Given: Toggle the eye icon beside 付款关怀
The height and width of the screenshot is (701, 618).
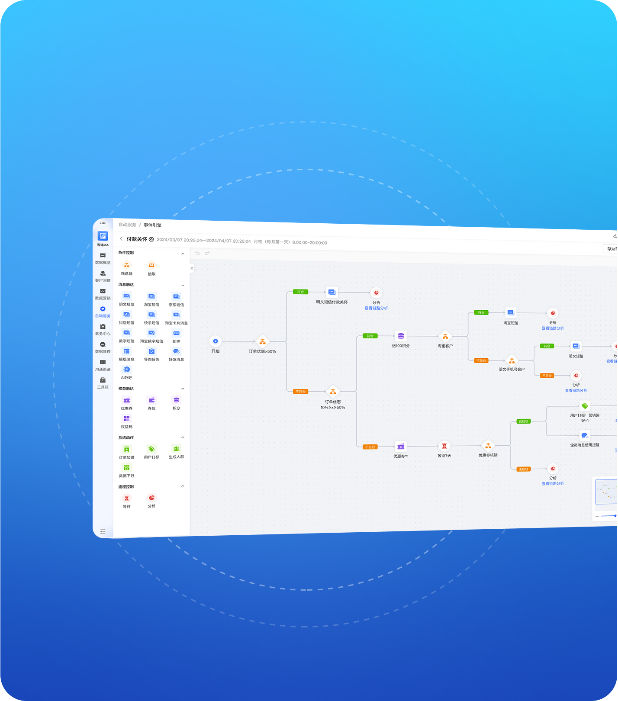Looking at the screenshot, I should pos(151,239).
